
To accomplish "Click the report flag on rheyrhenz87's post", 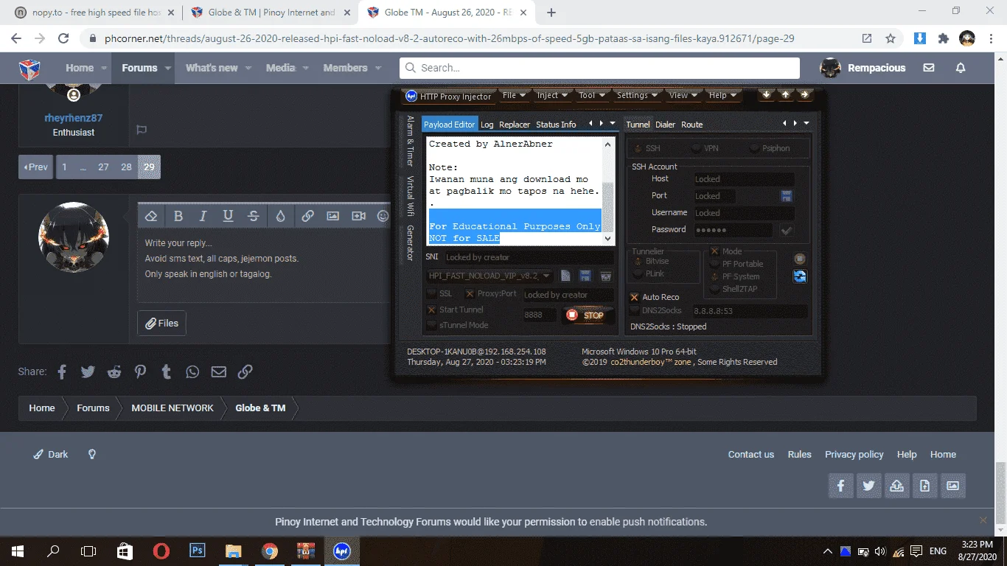I will (142, 130).
